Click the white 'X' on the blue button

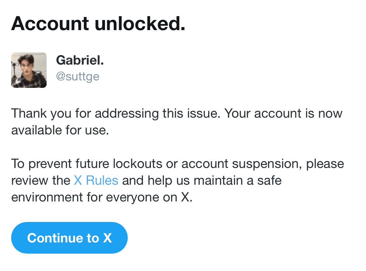tap(108, 238)
